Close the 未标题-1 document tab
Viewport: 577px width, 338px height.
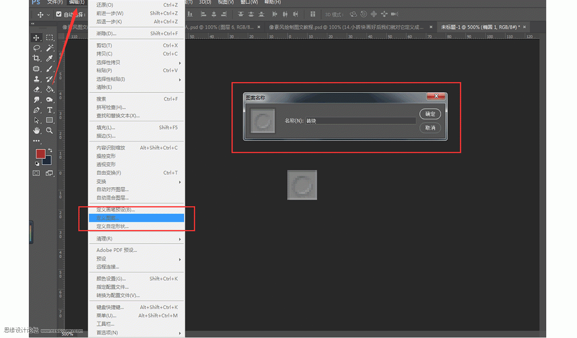click(525, 27)
